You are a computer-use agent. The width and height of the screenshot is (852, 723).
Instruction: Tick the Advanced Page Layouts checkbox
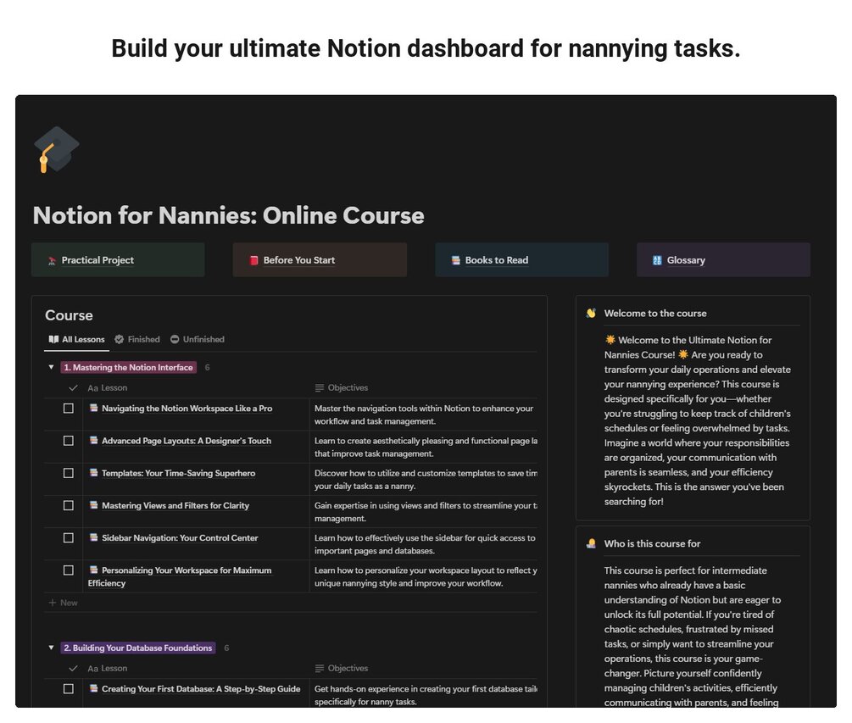69,441
